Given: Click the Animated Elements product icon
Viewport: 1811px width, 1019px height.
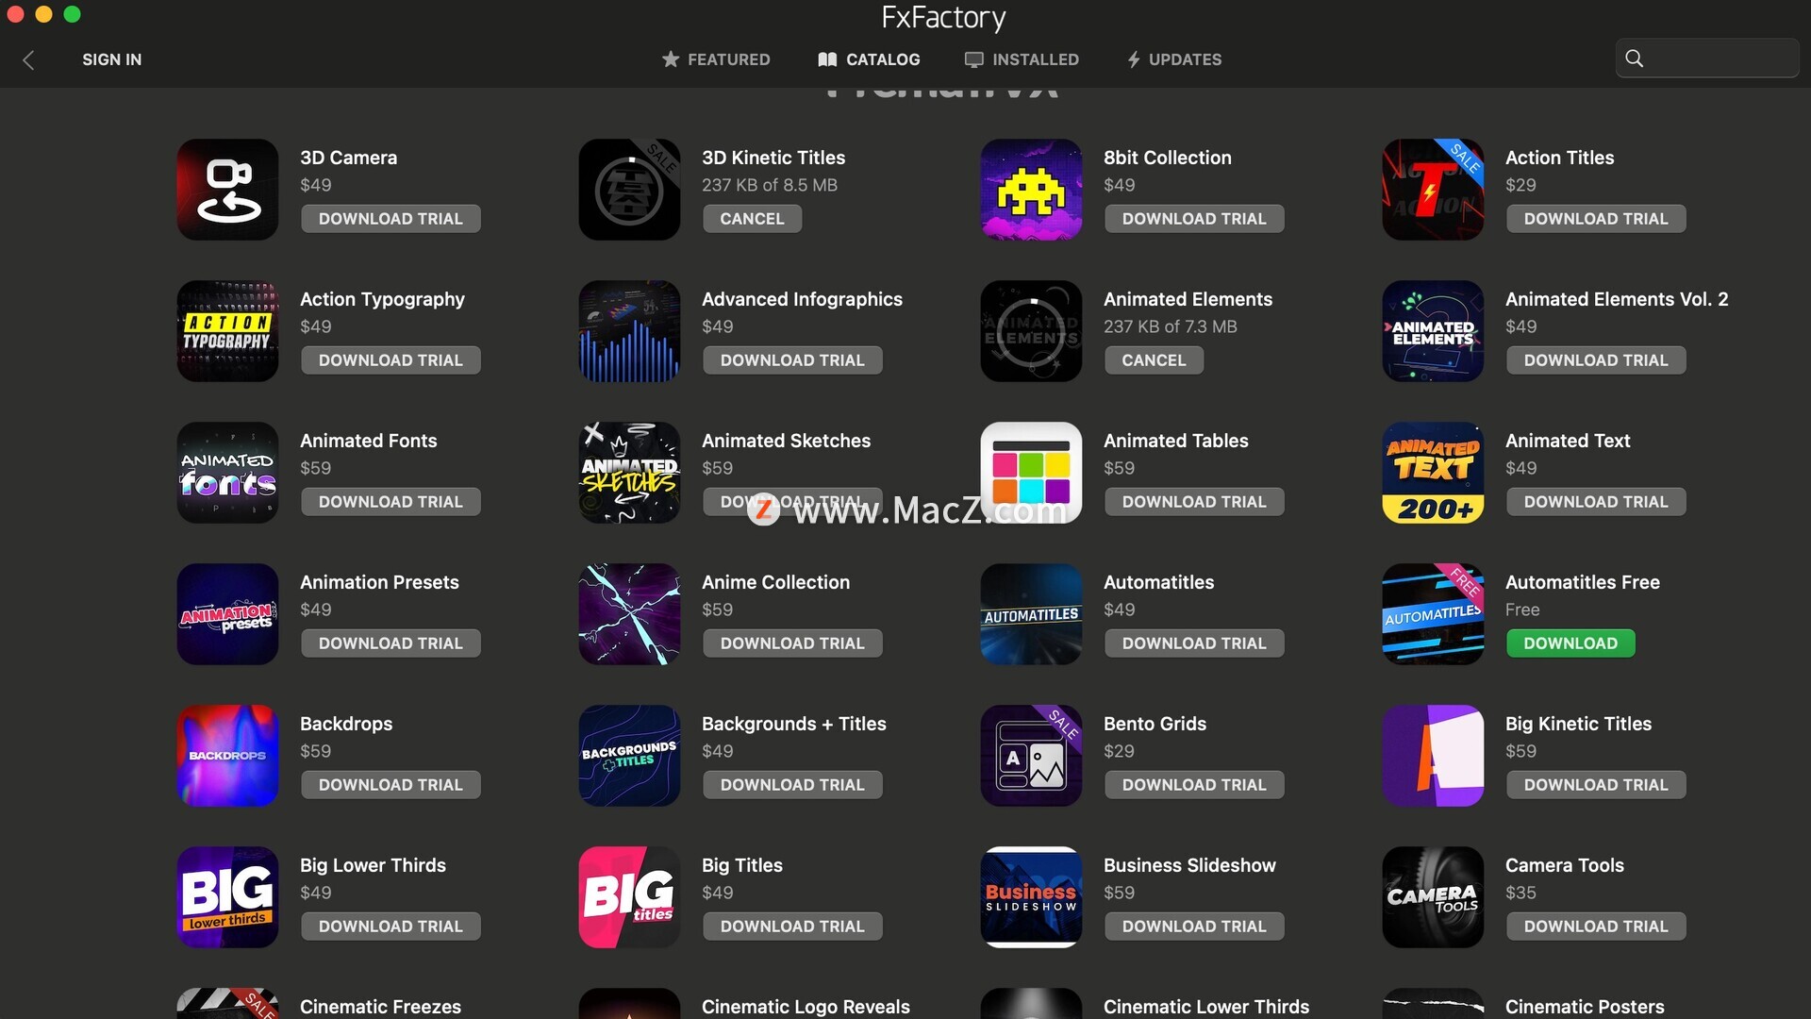Looking at the screenshot, I should pos(1031,331).
